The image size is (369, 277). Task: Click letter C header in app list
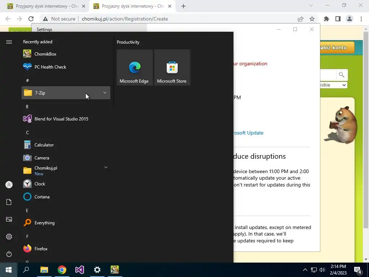[27, 133]
